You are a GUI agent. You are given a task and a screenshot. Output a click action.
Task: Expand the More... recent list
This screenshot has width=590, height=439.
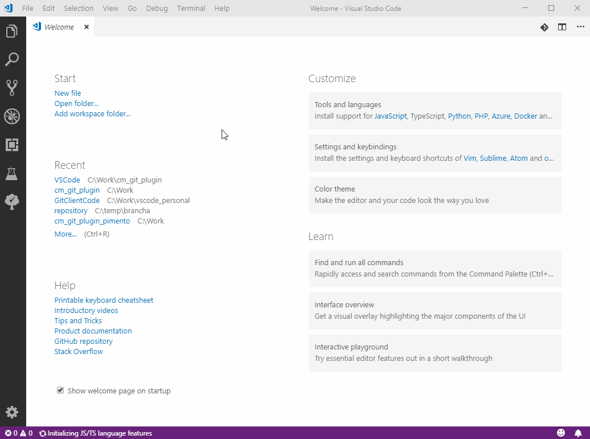click(65, 234)
